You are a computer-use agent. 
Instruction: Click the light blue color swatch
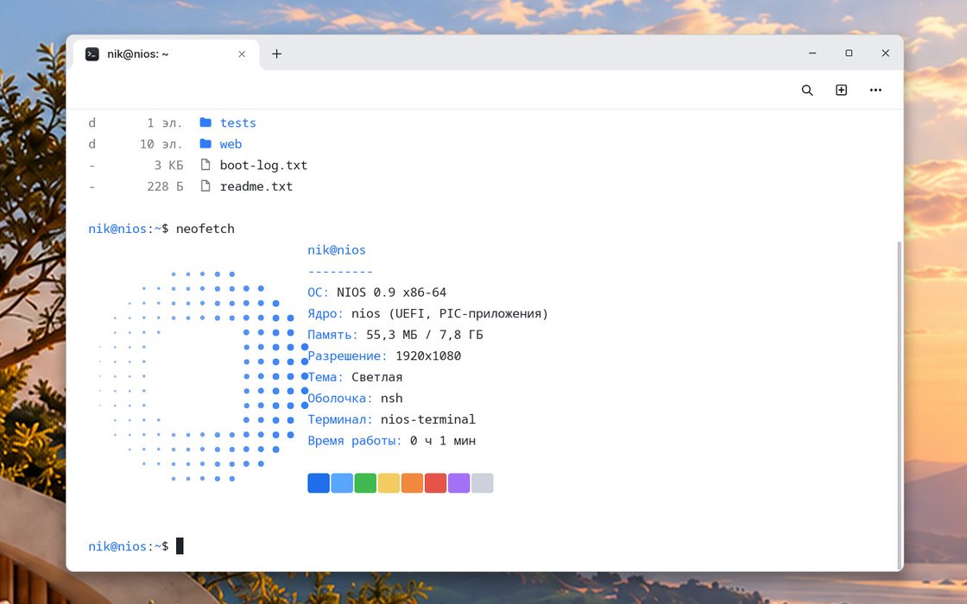tap(342, 483)
